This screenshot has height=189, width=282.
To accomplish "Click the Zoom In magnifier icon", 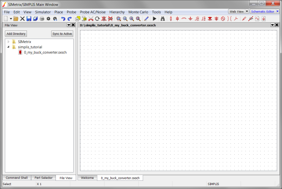I will (x=132, y=19).
